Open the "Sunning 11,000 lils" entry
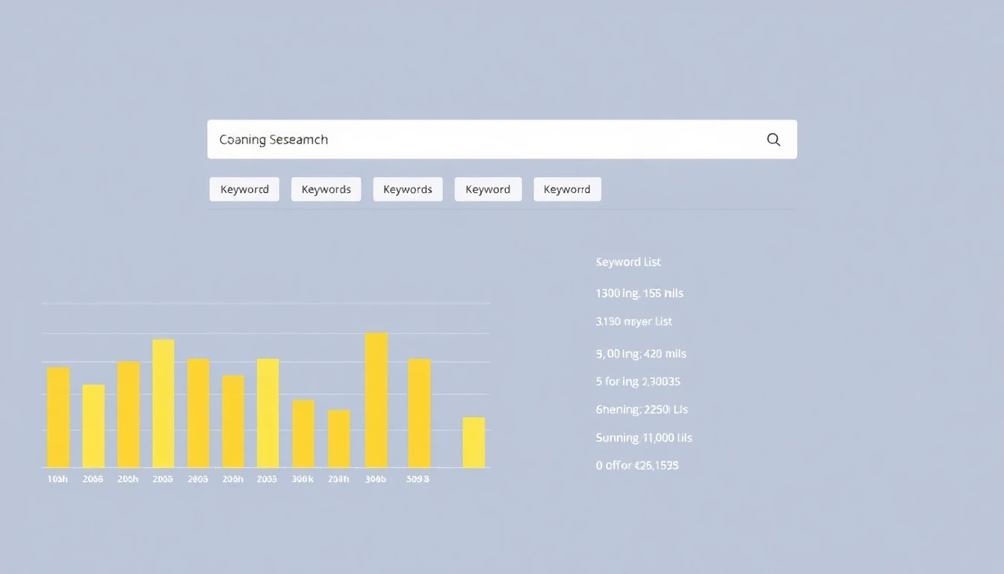The image size is (1004, 574). [644, 438]
